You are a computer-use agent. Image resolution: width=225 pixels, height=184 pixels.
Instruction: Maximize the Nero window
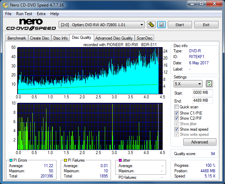click(x=202, y=4)
